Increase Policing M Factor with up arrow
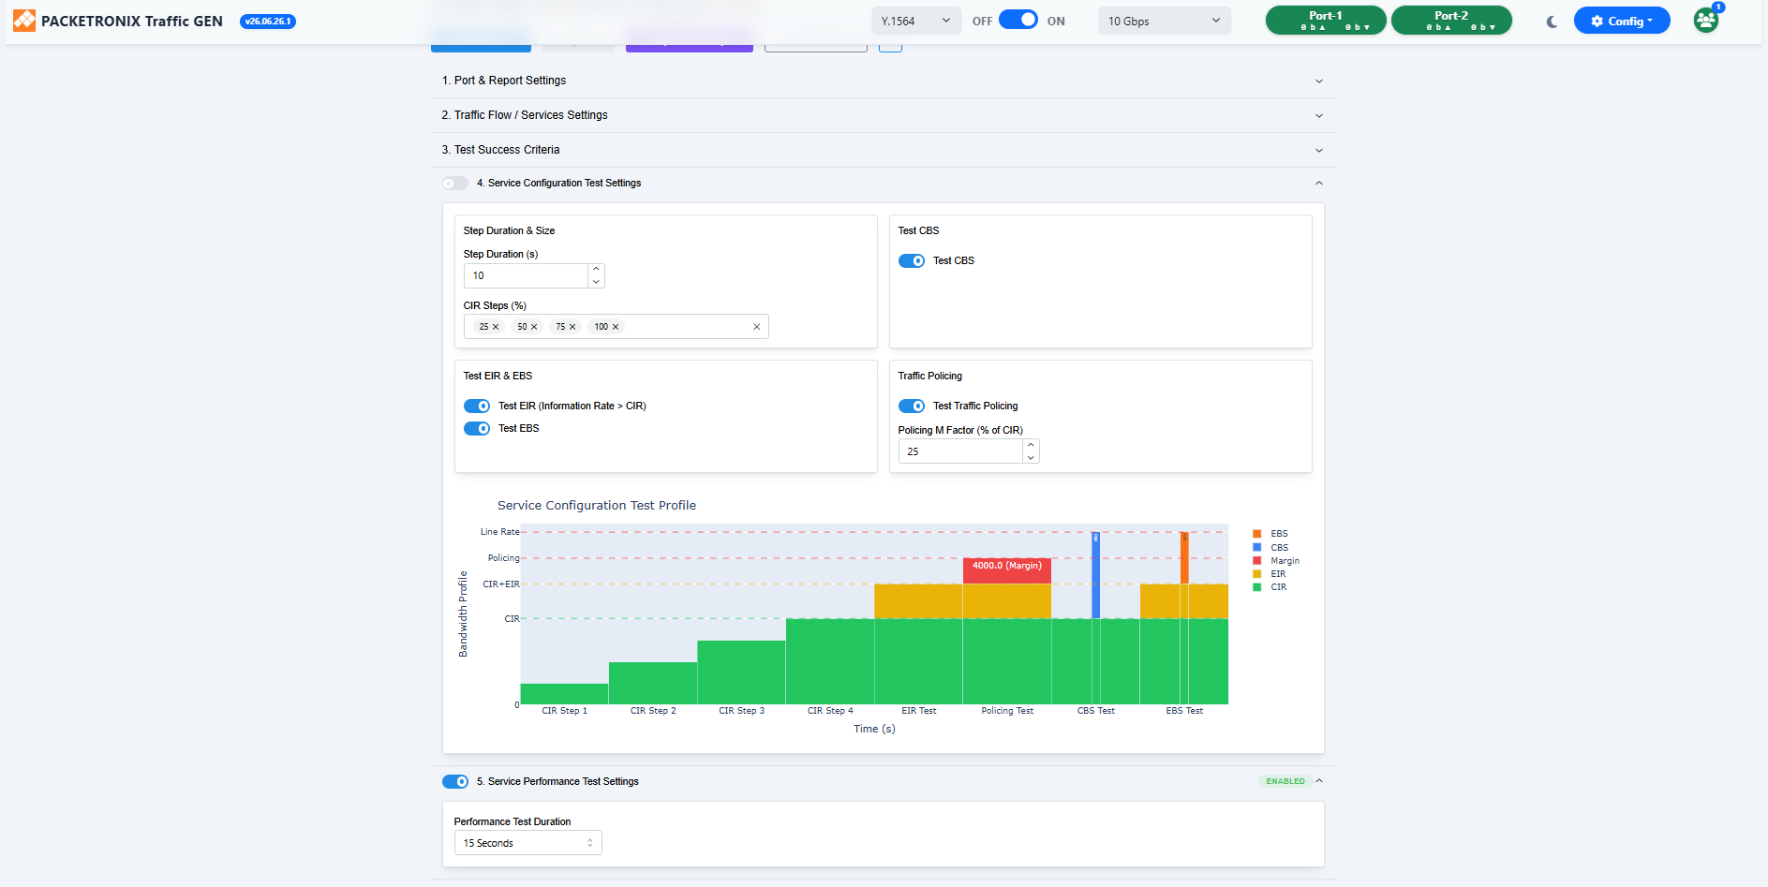The width and height of the screenshot is (1768, 887). tap(1031, 446)
